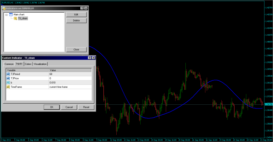
Task: Edit T3Period value 68
Action: 70,74
